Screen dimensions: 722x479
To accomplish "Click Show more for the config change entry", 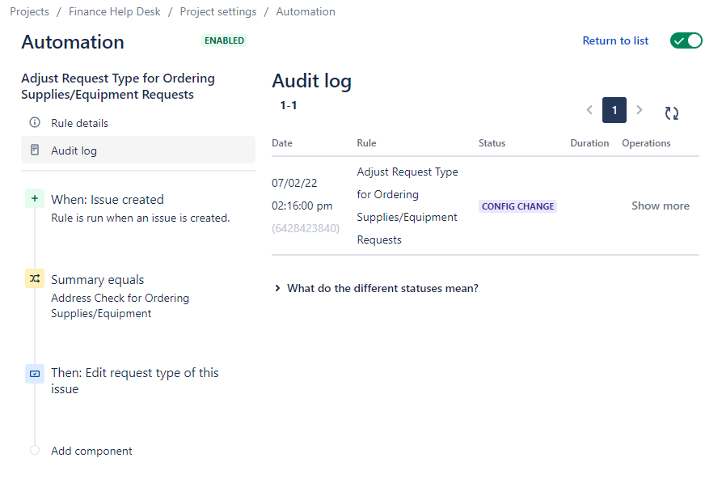I will pyautogui.click(x=661, y=206).
